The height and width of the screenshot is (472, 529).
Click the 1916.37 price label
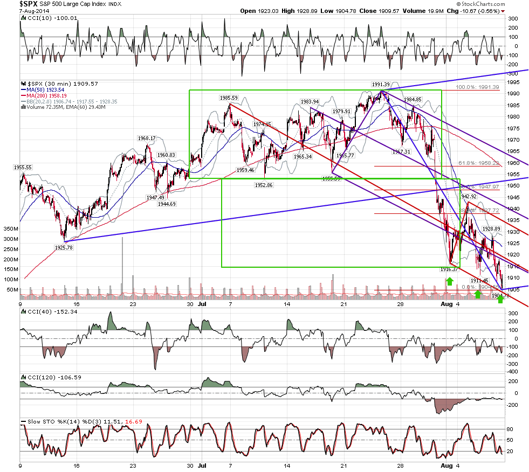tap(449, 269)
